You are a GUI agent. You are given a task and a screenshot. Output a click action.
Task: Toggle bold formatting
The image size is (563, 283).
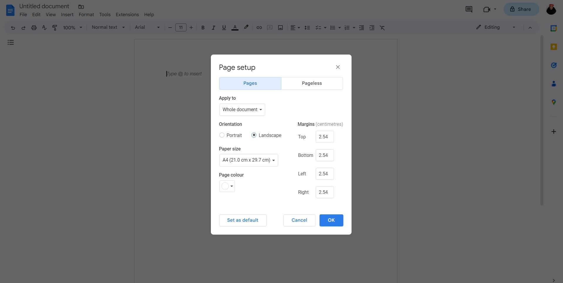[x=203, y=28]
